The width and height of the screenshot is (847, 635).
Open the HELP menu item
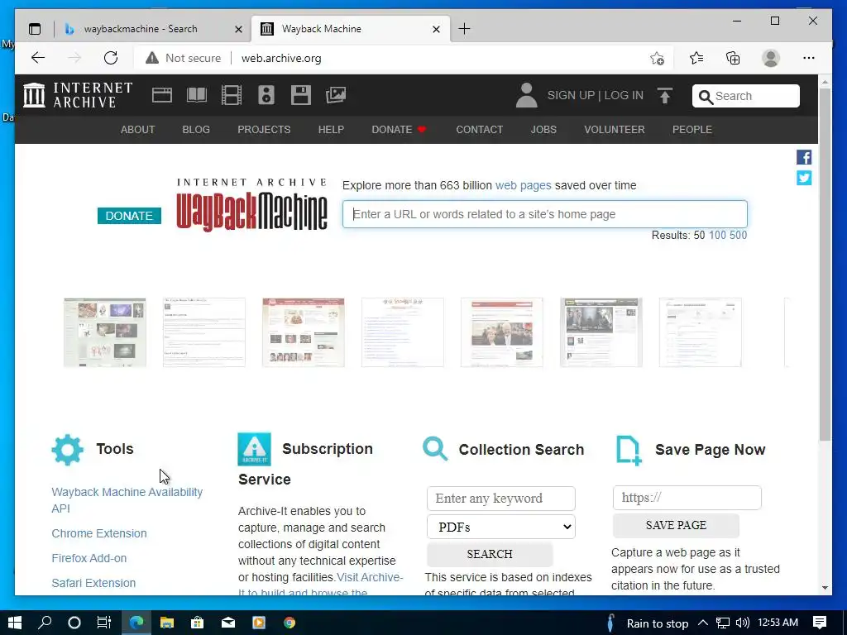point(331,130)
